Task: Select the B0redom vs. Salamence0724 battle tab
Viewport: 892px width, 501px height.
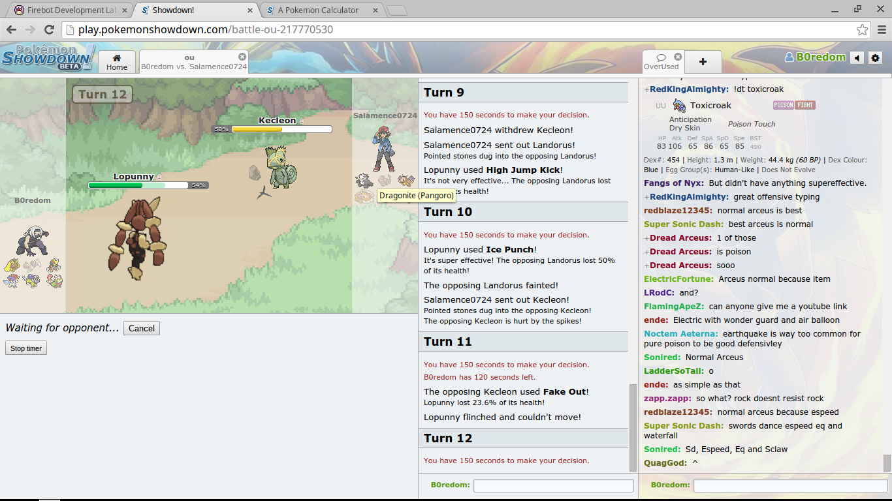Action: point(193,62)
